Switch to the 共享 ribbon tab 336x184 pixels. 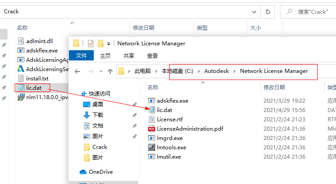(x=129, y=56)
